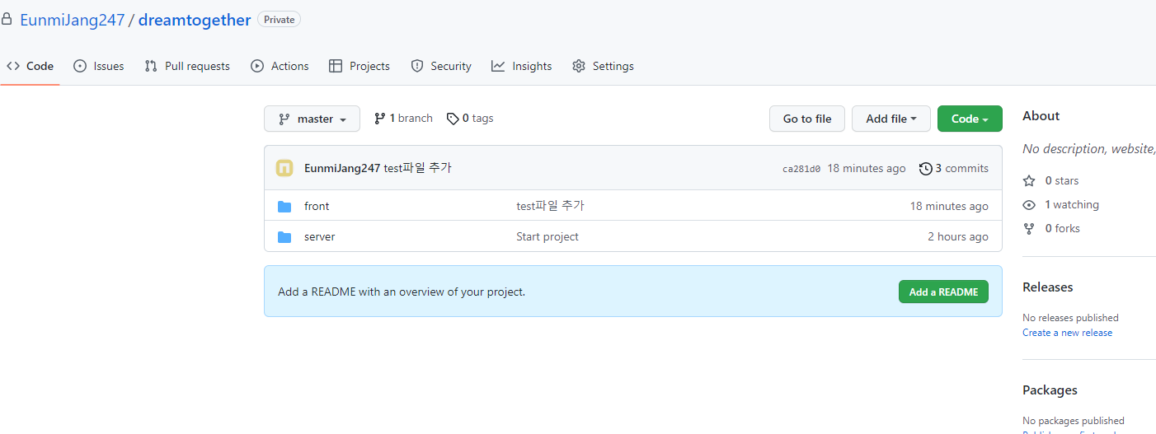The height and width of the screenshot is (434, 1156).
Task: Click the About heading
Action: click(1041, 116)
